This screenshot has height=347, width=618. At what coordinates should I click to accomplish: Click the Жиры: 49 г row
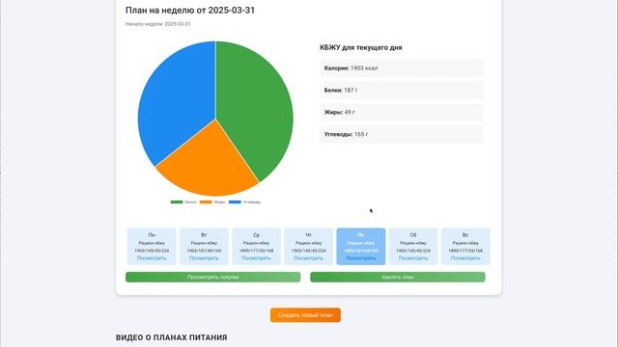click(402, 112)
